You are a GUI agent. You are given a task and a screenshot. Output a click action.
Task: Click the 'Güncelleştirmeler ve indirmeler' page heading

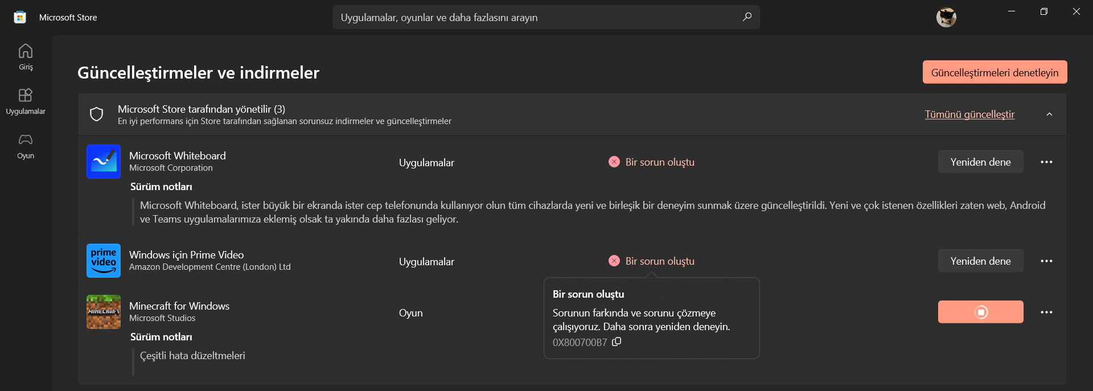click(198, 73)
